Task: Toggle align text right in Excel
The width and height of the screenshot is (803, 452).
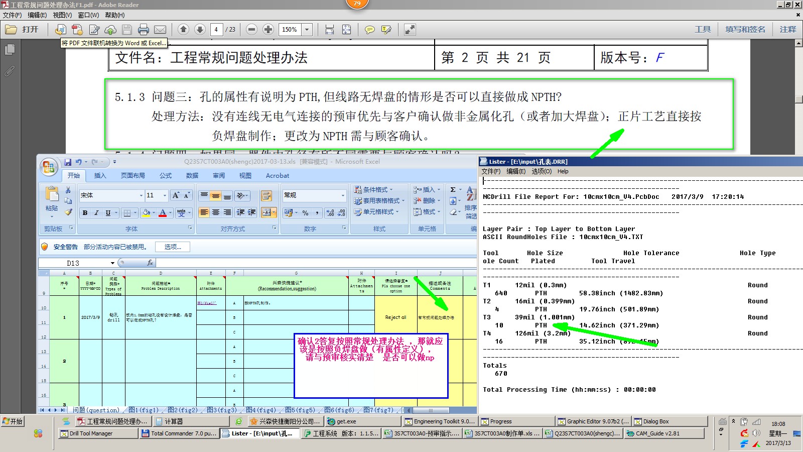Action: (227, 212)
